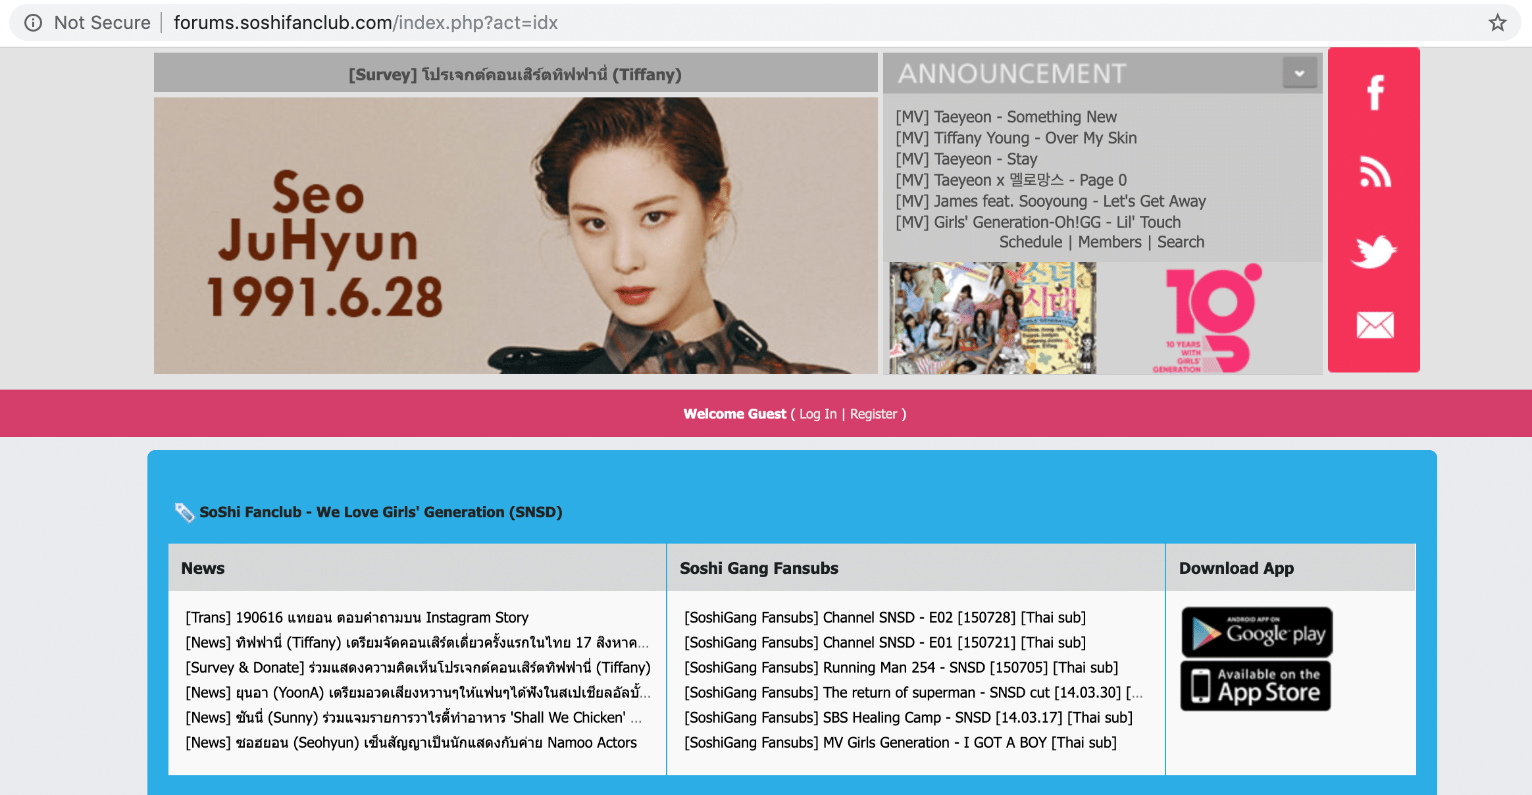Image resolution: width=1532 pixels, height=795 pixels.
Task: Open the Survey & Donate Tiffany post
Action: click(x=418, y=667)
